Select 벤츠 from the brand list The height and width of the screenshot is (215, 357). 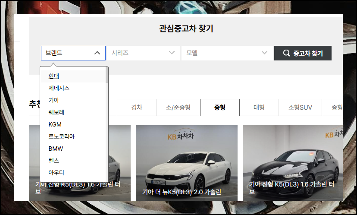[73, 161]
